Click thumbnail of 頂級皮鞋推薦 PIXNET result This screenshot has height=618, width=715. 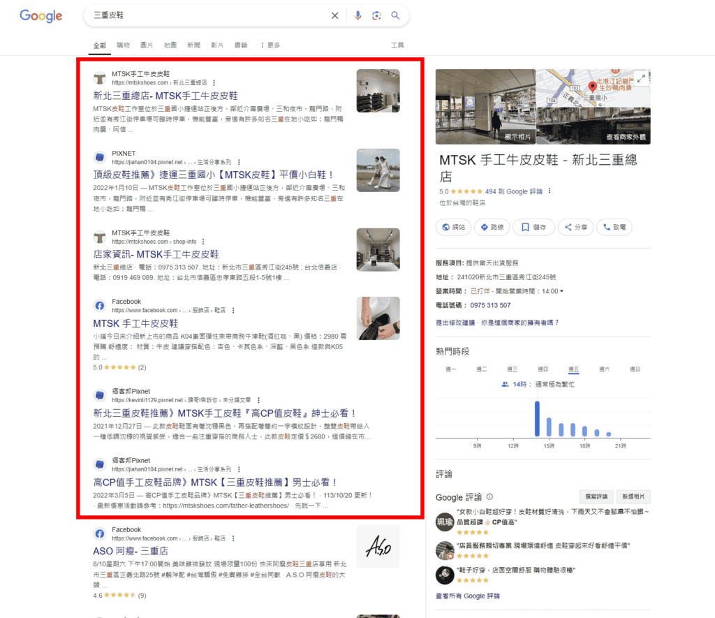click(378, 170)
